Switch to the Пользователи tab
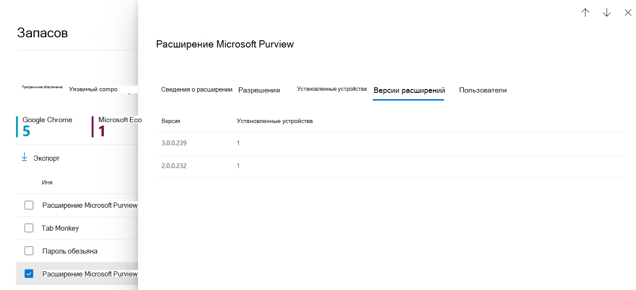Image resolution: width=636 pixels, height=290 pixels. click(483, 90)
